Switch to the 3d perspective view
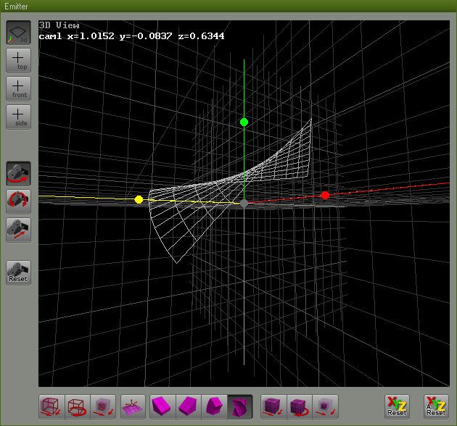Screen dimensions: 457x426 [x=19, y=33]
